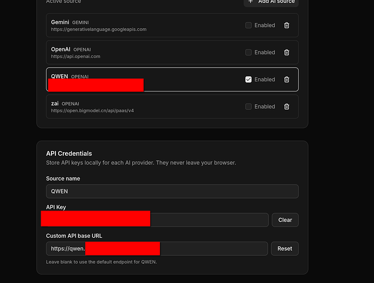Click the 'Custom API base URL' label
374x283 pixels.
(x=74, y=236)
